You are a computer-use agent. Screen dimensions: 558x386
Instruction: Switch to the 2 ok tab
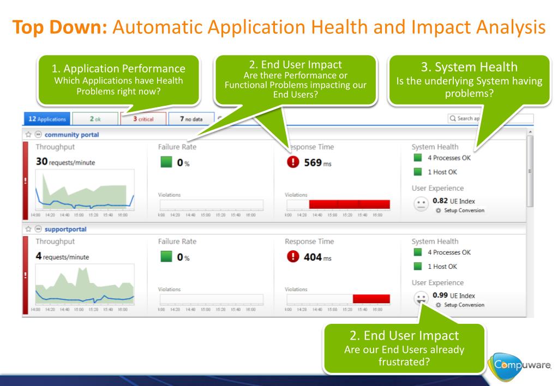(95, 119)
